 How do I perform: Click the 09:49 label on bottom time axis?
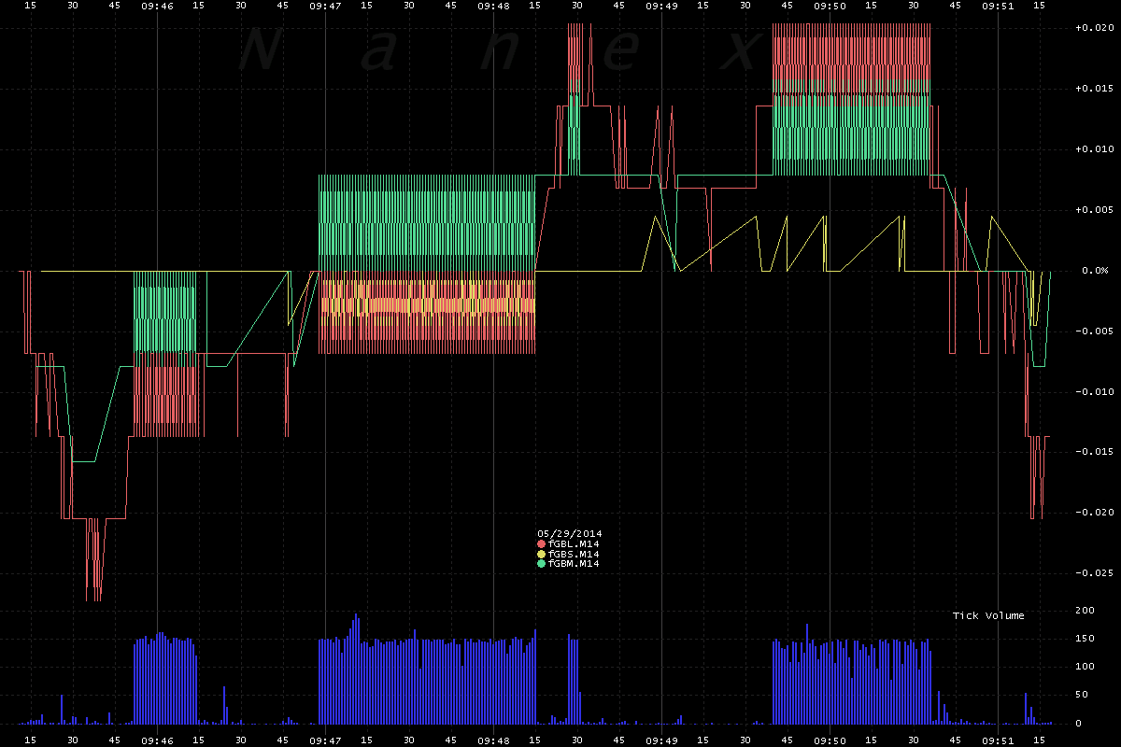tap(661, 740)
